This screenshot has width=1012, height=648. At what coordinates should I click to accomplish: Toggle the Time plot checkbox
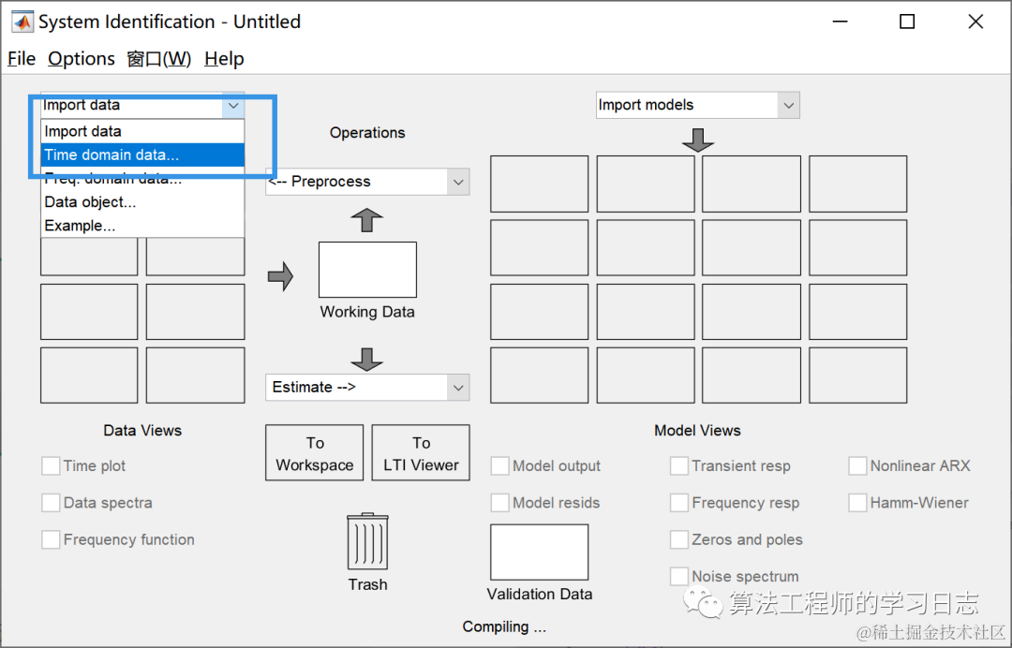click(x=51, y=465)
